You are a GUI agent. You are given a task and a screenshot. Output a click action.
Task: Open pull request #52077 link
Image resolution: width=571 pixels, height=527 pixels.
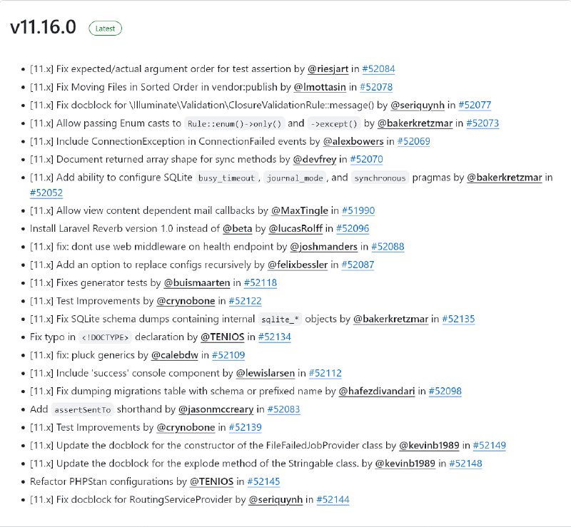475,105
